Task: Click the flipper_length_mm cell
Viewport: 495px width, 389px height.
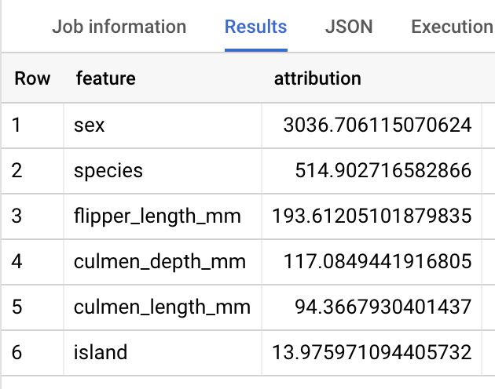Action: [x=157, y=216]
